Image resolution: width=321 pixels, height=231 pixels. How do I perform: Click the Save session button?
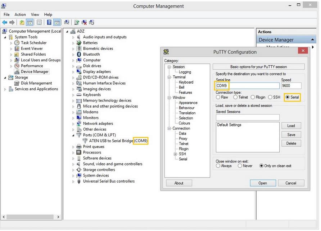pos(291,135)
